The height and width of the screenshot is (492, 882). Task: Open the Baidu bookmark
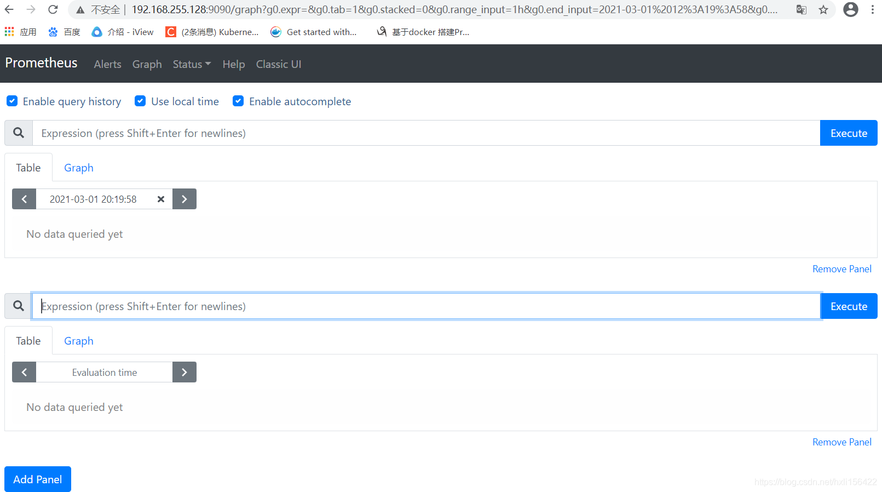click(x=64, y=32)
